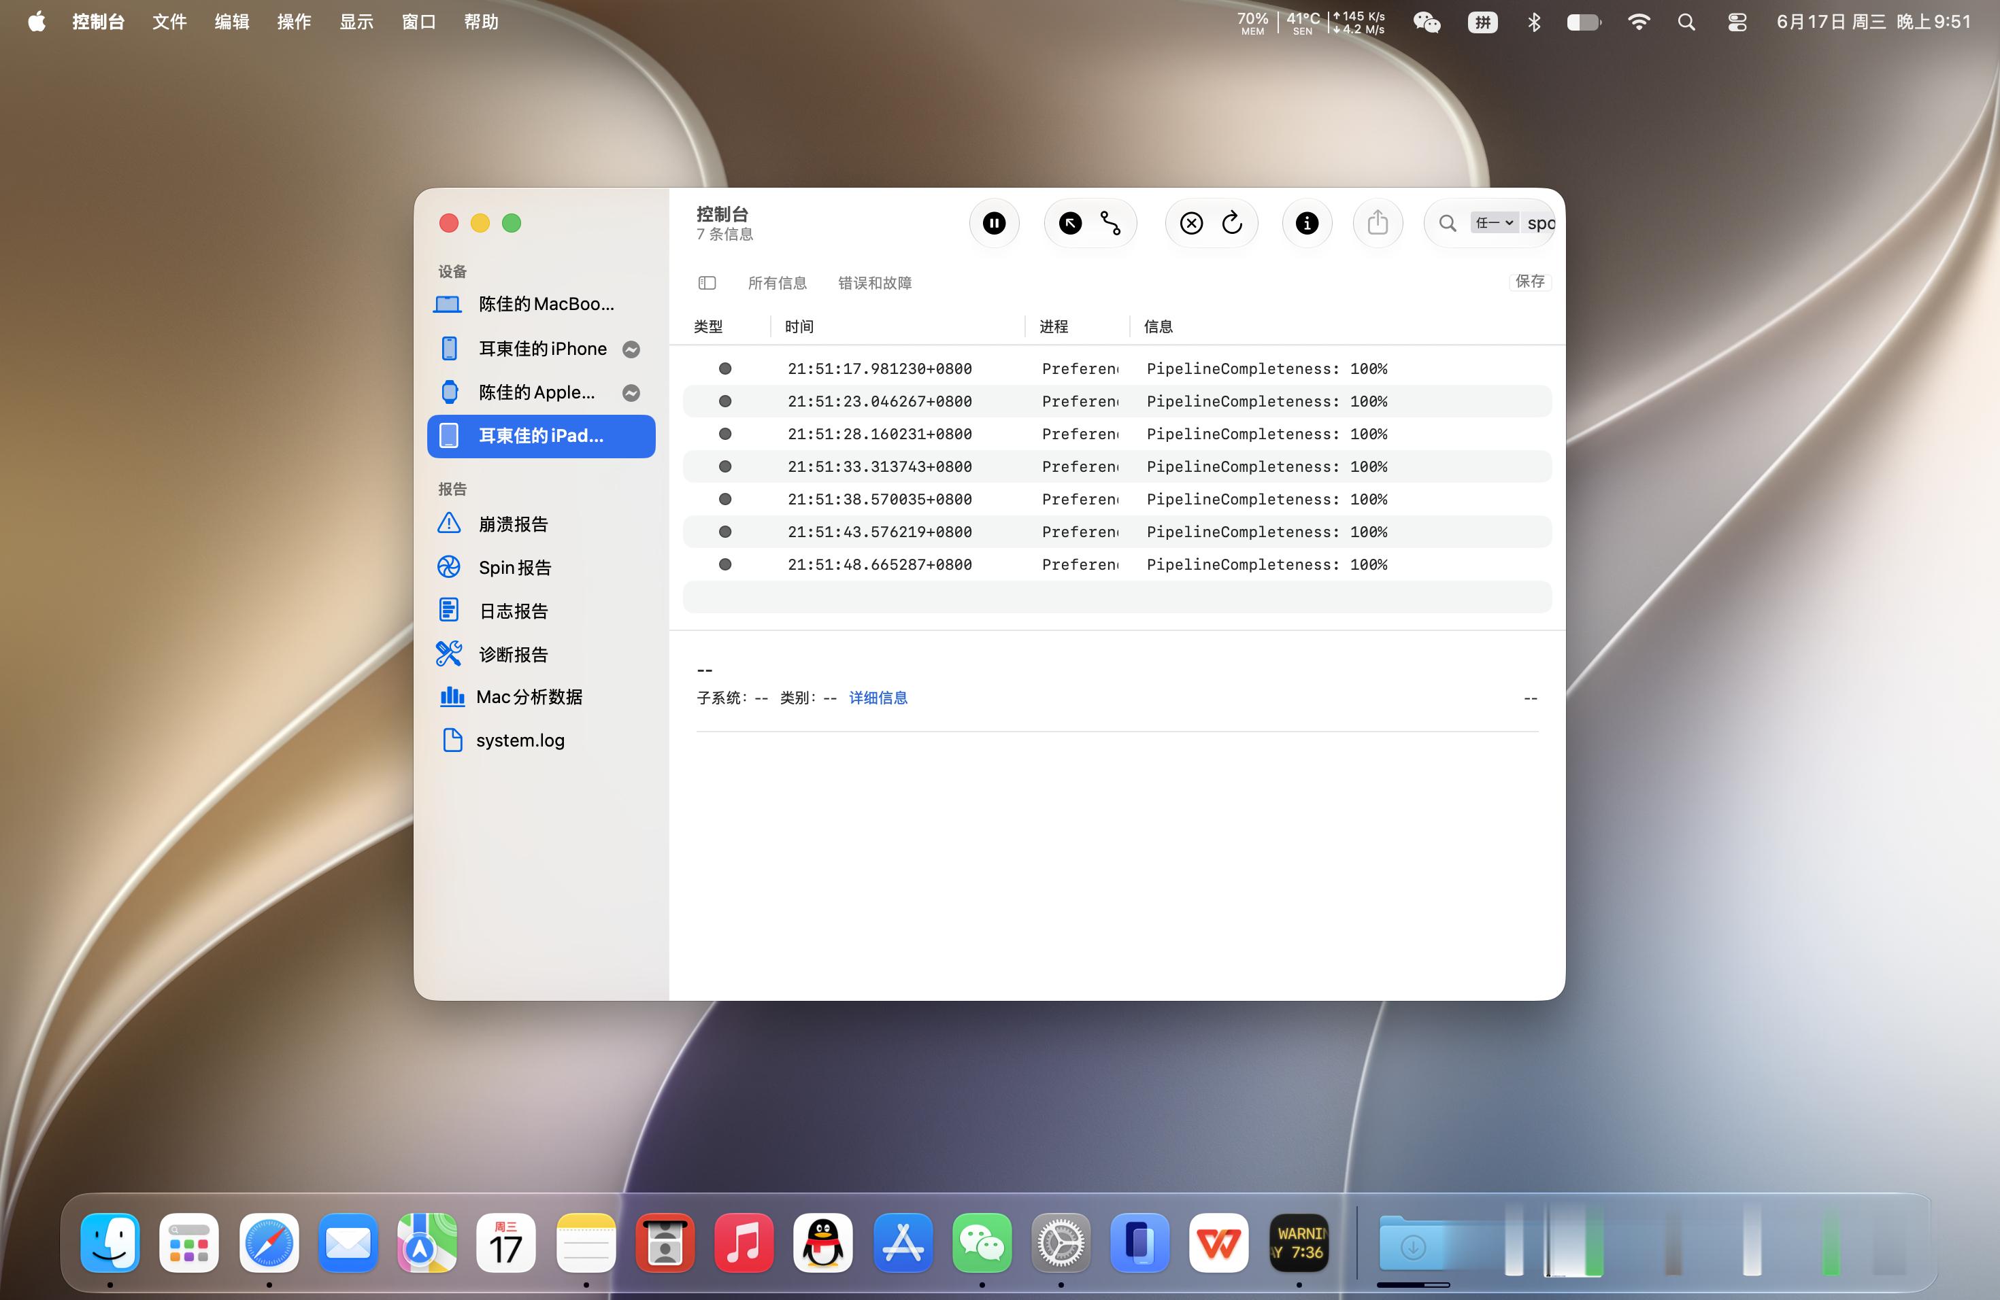Screen dimensions: 2000x1300
Task: Toggle the sidebar panel icon beside 所有信息
Action: click(707, 283)
